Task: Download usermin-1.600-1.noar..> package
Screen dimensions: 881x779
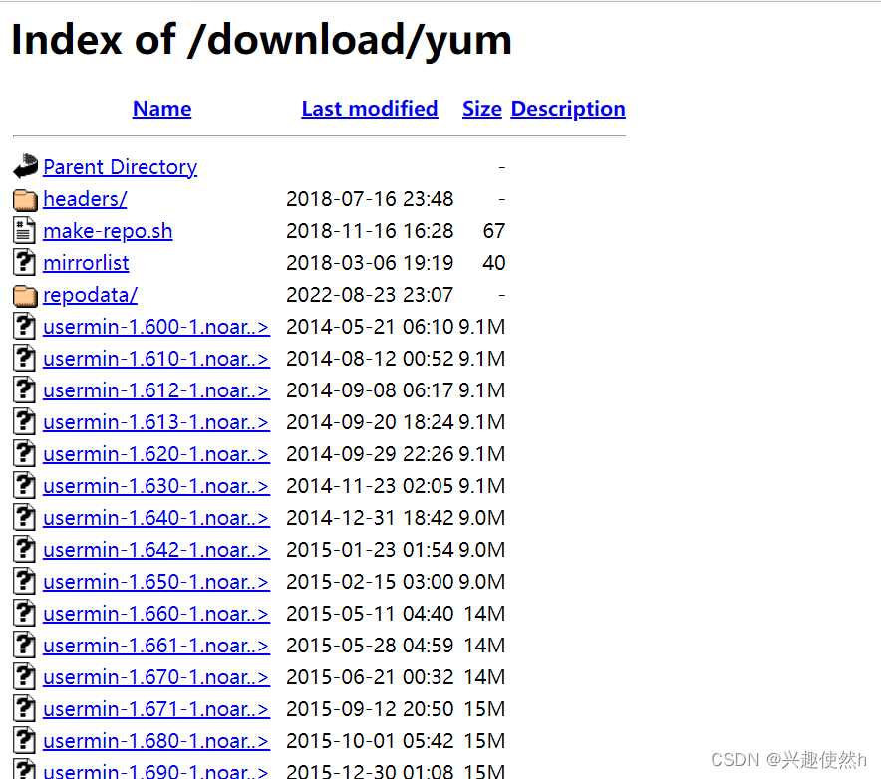Action: (x=156, y=327)
